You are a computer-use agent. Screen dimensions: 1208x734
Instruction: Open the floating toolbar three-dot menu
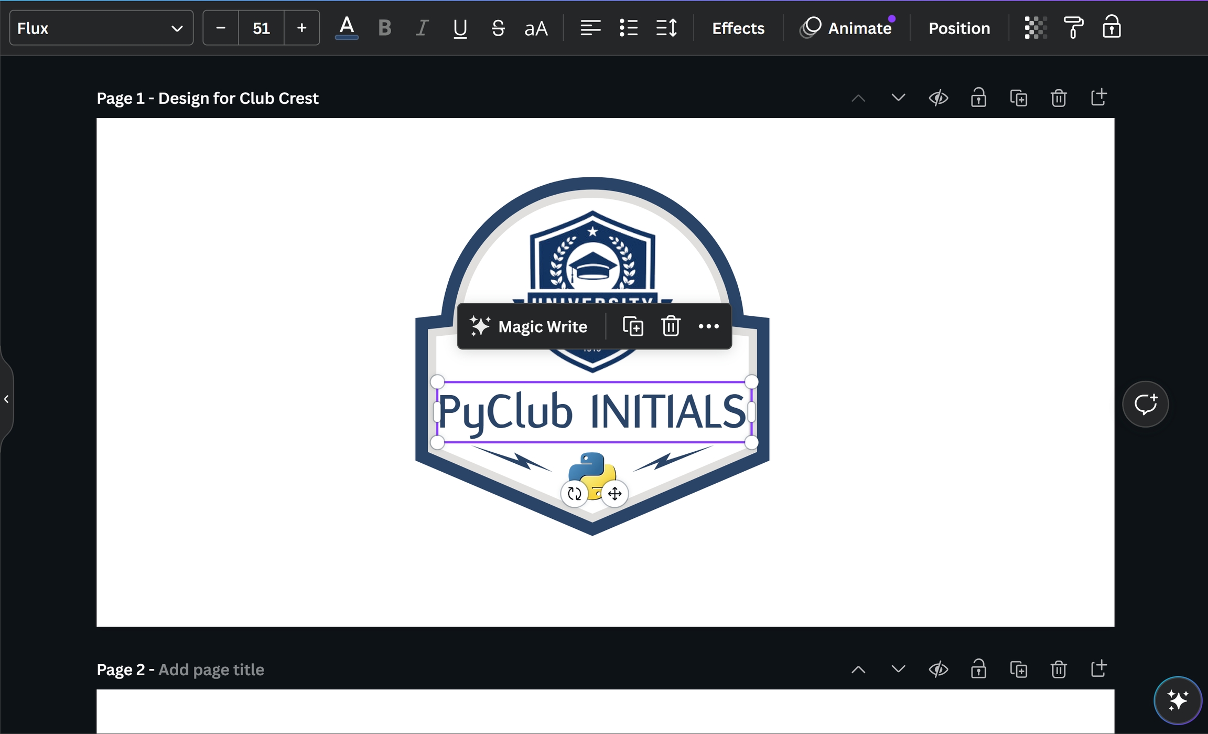click(708, 326)
